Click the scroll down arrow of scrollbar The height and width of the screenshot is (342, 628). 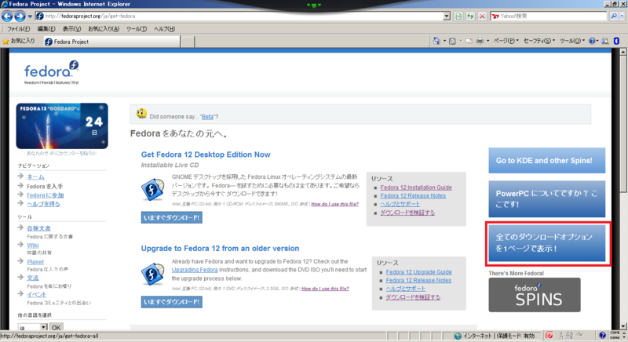point(623,326)
